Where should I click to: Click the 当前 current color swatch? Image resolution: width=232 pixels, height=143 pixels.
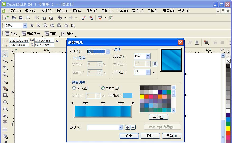pos(128,96)
